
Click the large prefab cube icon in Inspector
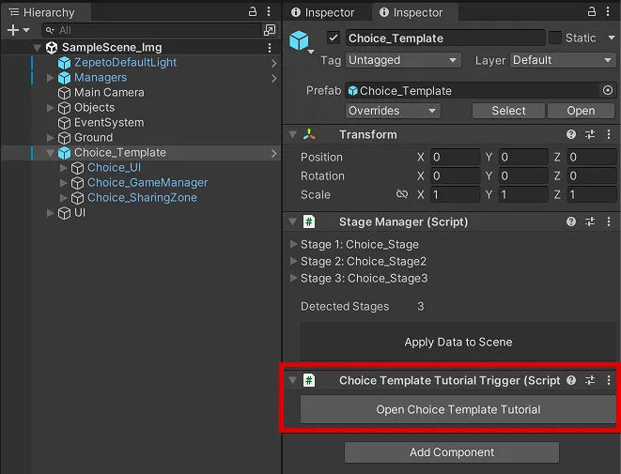[x=299, y=40]
